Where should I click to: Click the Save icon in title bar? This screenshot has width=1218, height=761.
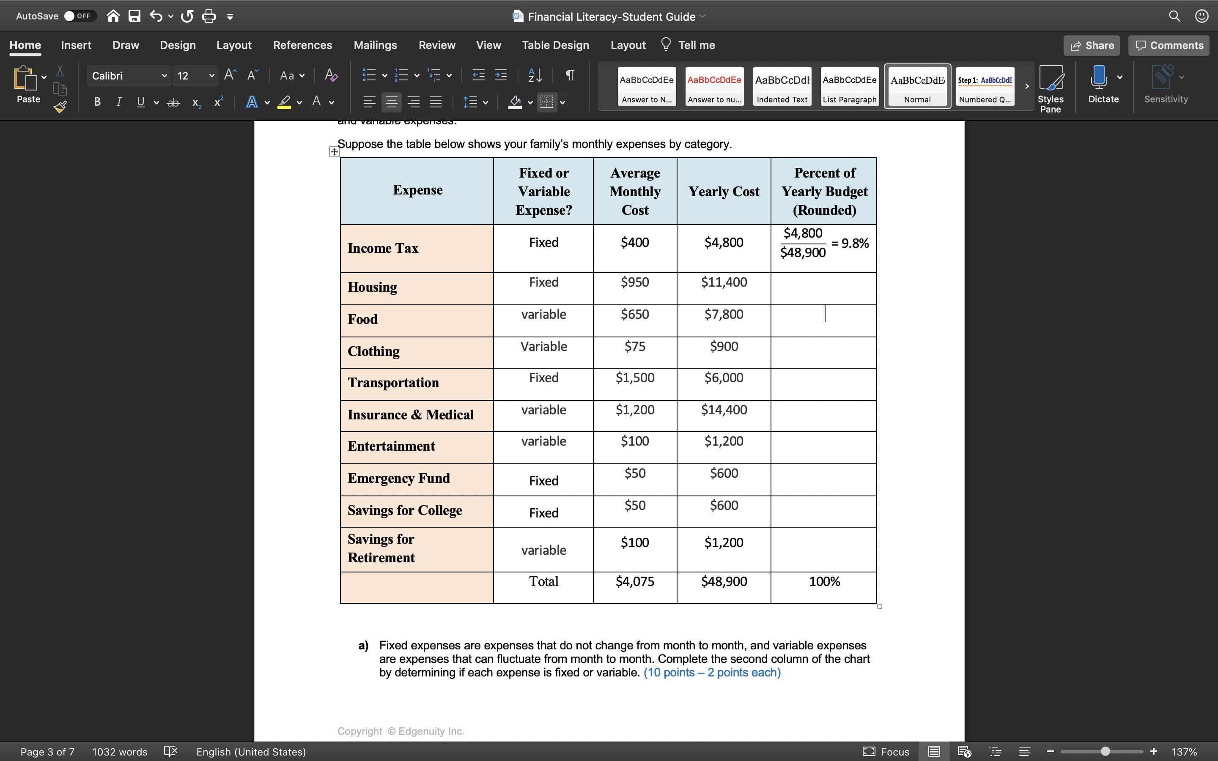[x=134, y=16]
